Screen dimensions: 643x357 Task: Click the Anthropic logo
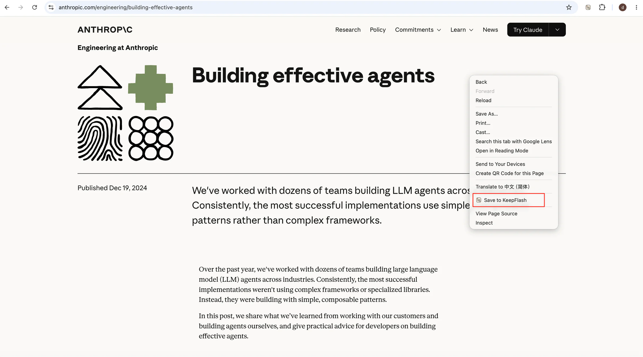pyautogui.click(x=105, y=30)
